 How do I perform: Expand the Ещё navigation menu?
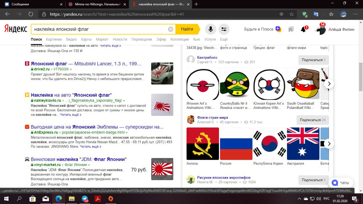click(224, 39)
